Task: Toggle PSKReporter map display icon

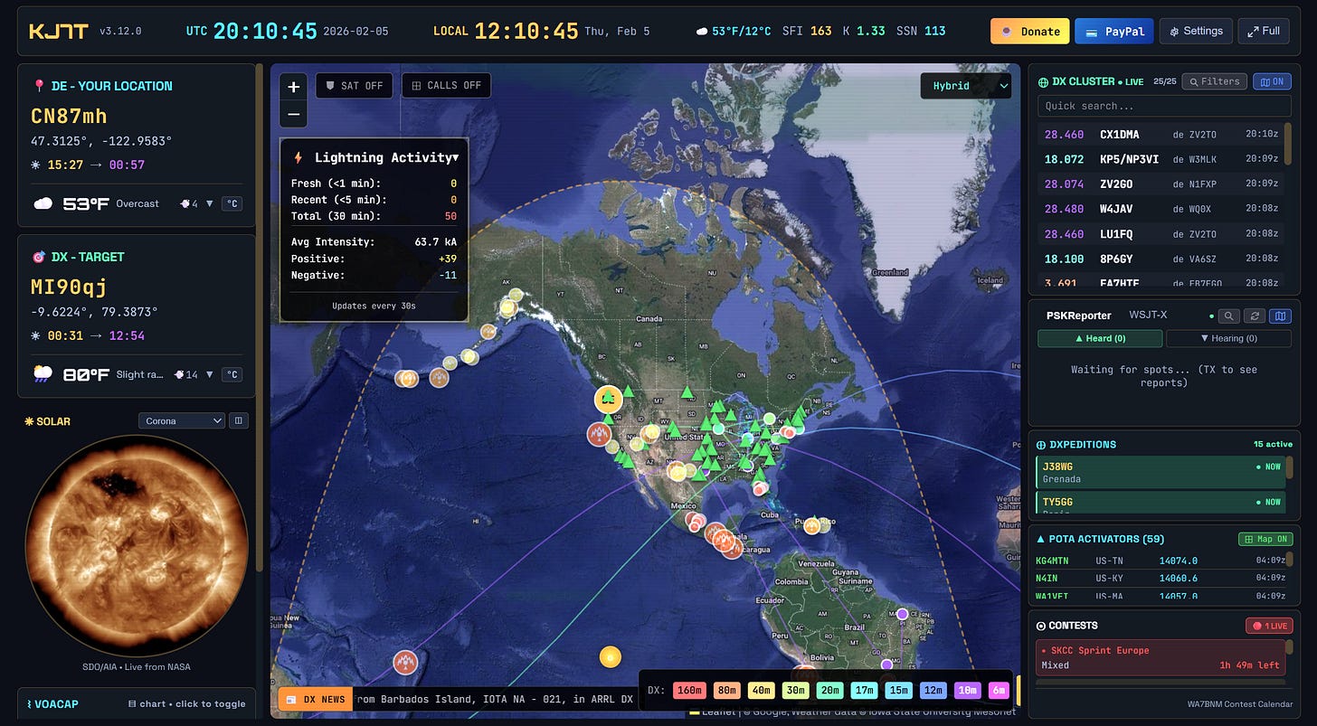Action: point(1280,316)
